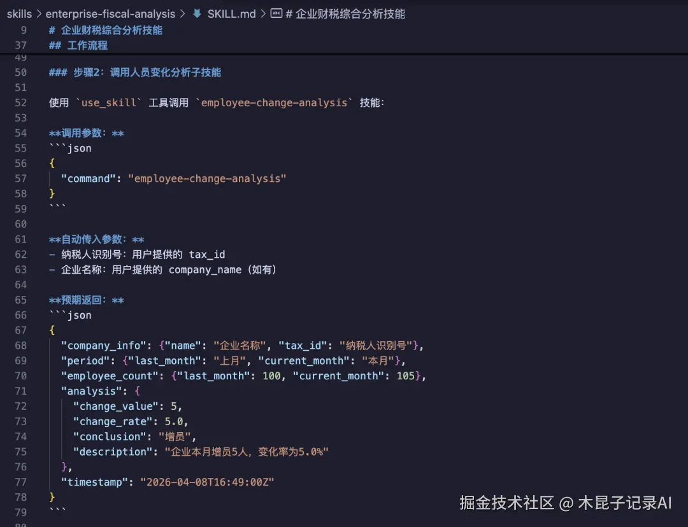
Task: Click the "period" key on line 69
Action: point(85,360)
